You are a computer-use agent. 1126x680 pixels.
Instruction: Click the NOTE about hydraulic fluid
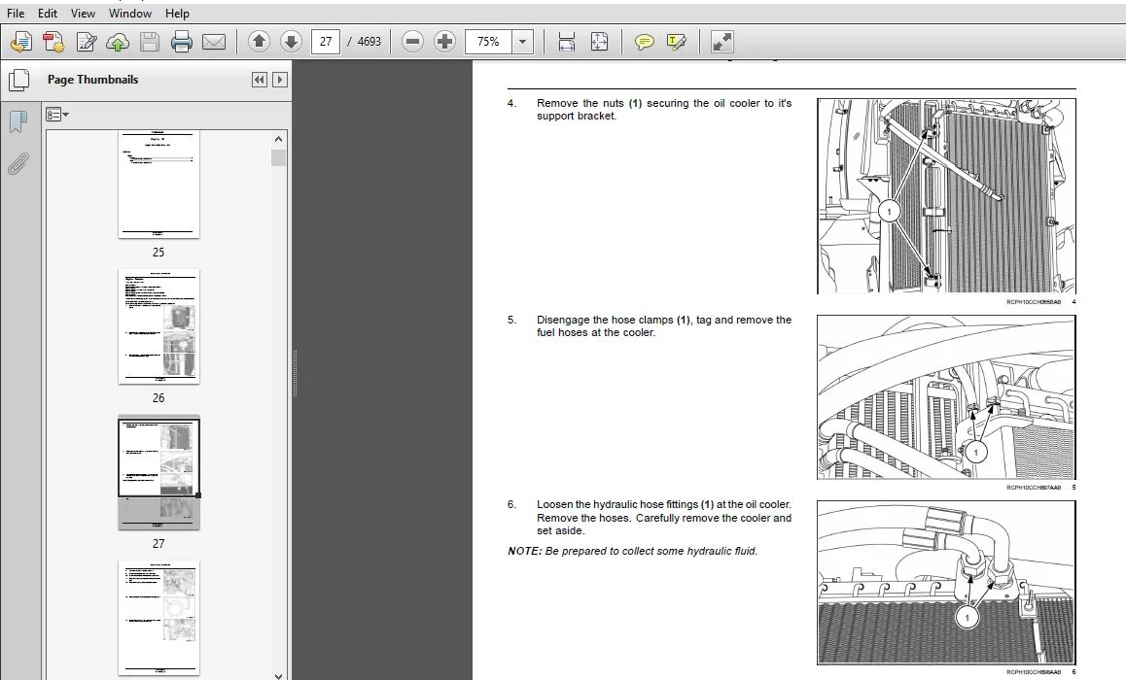[x=632, y=551]
